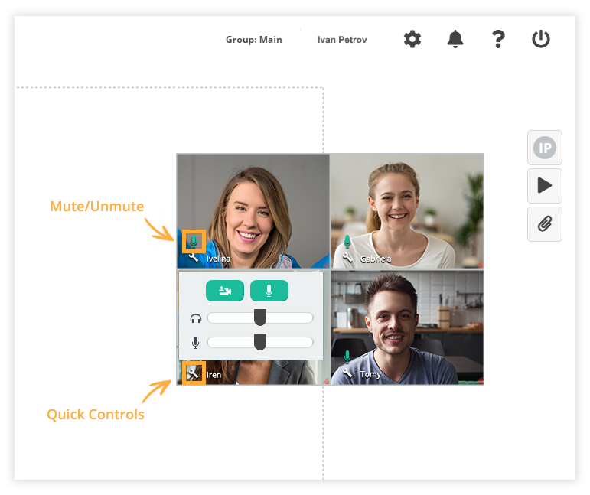Toggle the green microphone button
Screen dimensions: 590x495
tap(269, 291)
